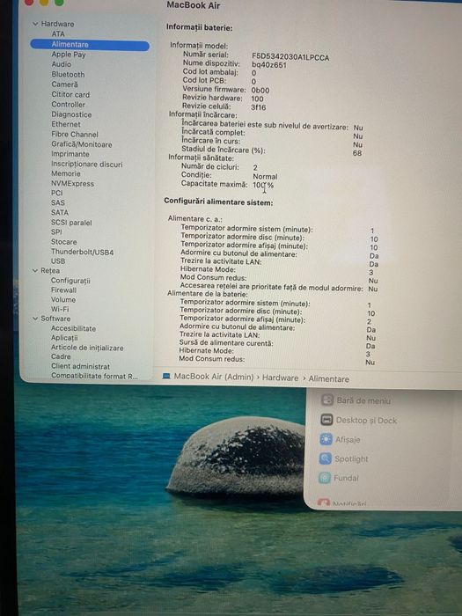Select Grafică/Monitoare in sidebar
The image size is (462, 616).
[82, 144]
